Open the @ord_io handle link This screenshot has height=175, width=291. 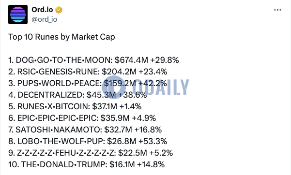[45, 19]
